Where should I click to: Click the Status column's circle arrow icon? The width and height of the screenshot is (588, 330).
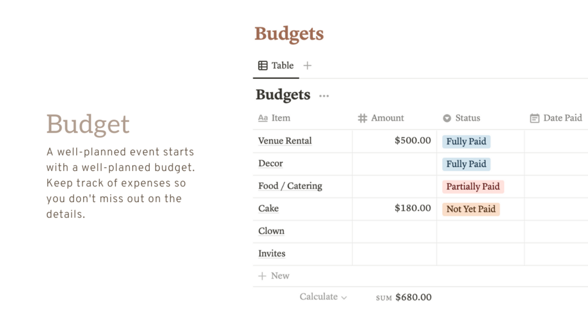pos(447,118)
